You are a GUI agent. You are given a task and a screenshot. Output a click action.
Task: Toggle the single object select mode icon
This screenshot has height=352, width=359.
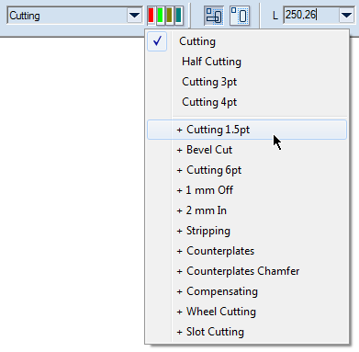[240, 16]
